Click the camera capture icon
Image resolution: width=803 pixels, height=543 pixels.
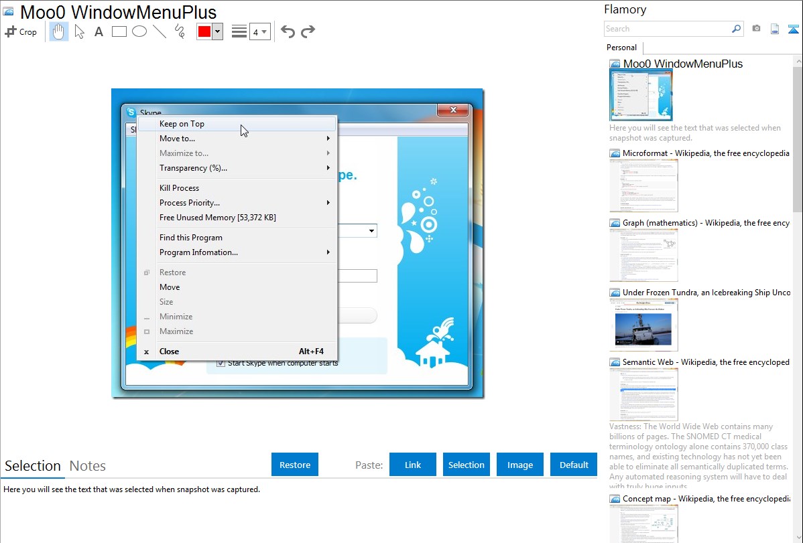[756, 29]
